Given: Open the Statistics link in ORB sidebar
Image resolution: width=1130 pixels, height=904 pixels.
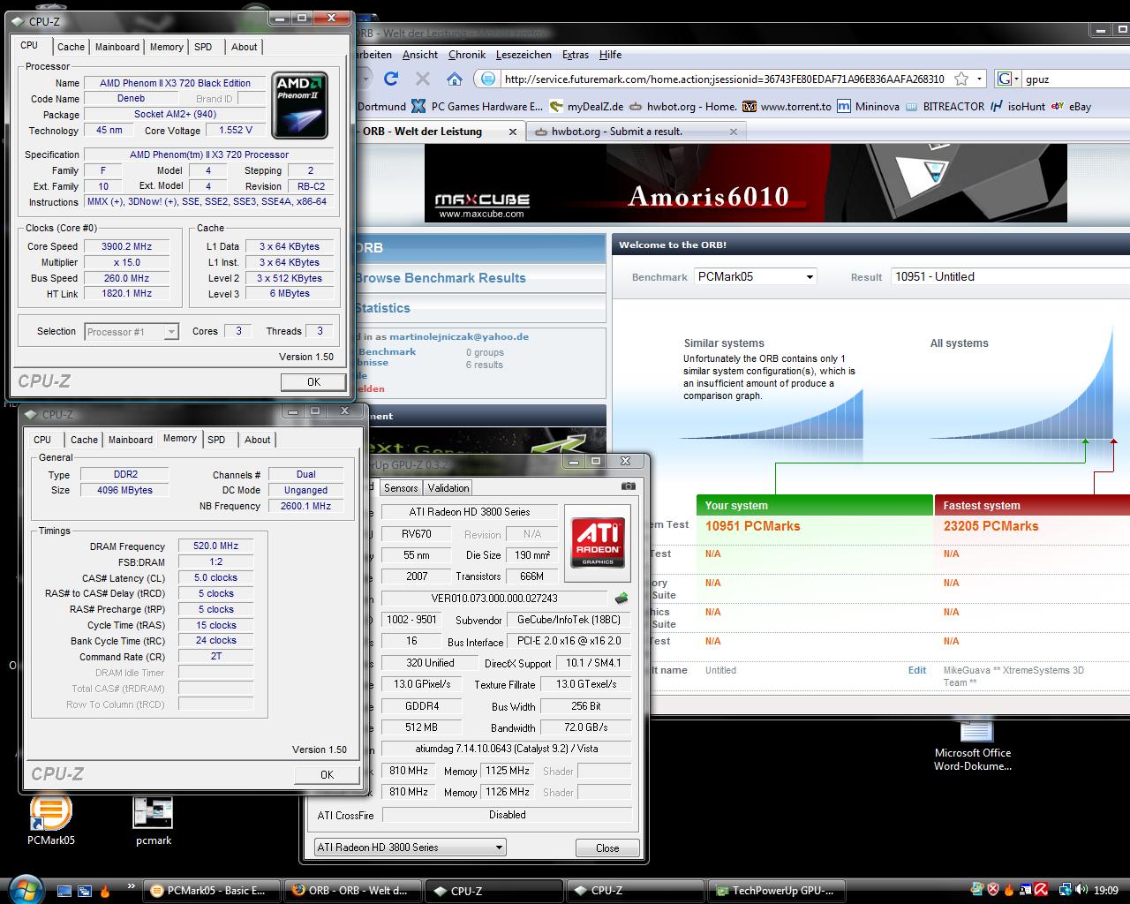Looking at the screenshot, I should [x=382, y=308].
